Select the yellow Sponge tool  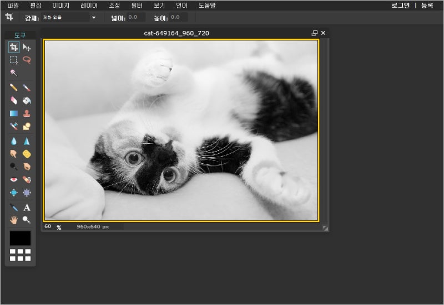27,154
